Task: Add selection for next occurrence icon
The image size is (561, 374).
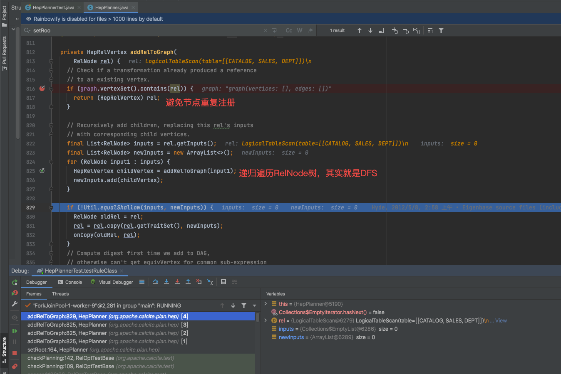Action: tap(395, 30)
